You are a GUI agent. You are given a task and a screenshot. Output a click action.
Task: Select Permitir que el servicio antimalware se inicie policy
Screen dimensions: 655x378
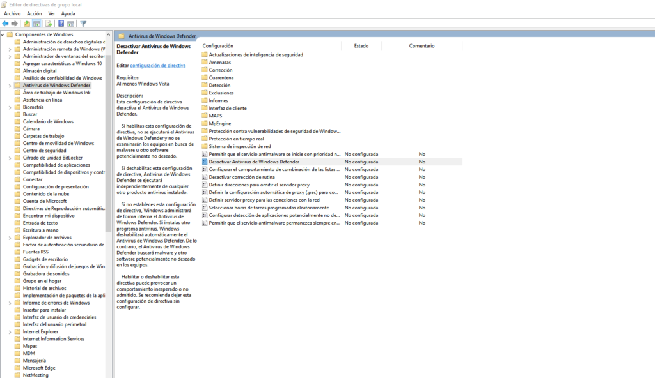point(274,154)
